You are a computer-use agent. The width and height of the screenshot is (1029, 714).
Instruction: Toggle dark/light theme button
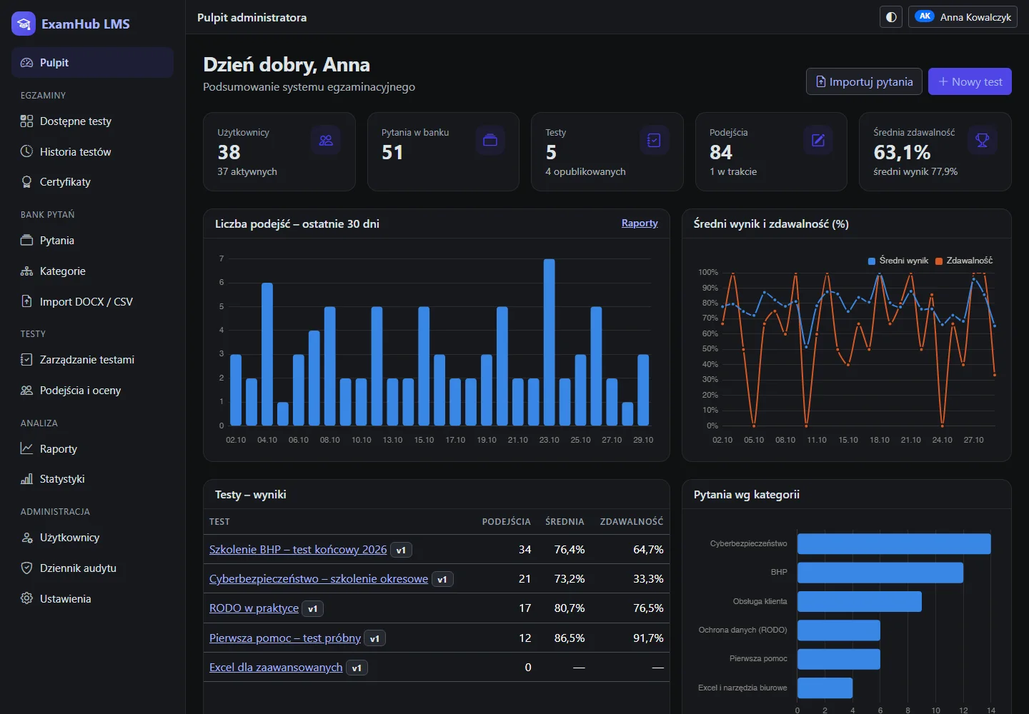891,17
